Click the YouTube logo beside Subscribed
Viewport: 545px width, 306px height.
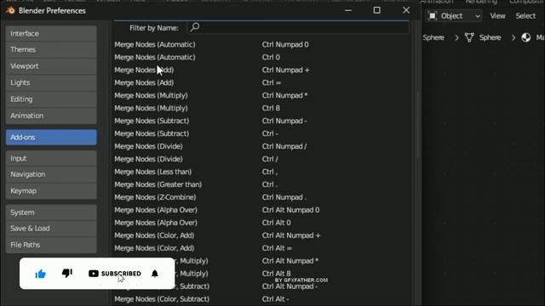pyautogui.click(x=93, y=274)
